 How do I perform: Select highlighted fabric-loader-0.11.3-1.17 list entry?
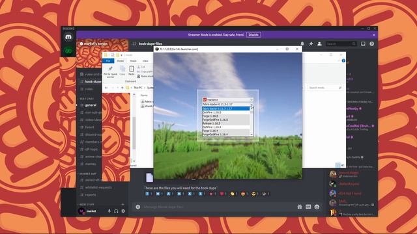[226, 109]
